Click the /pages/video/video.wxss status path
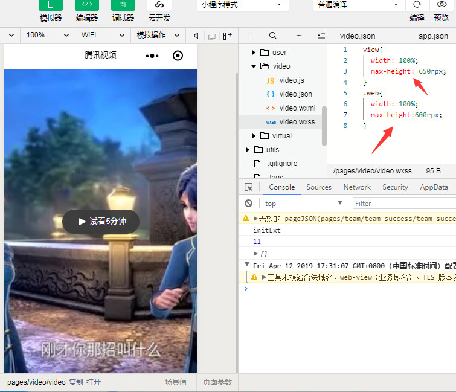This screenshot has width=456, height=392. coord(373,171)
